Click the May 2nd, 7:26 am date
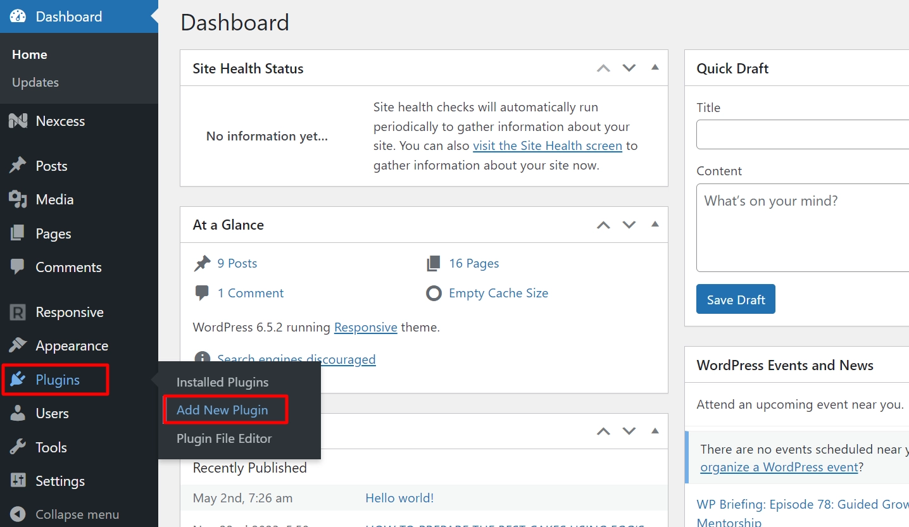 coord(242,498)
